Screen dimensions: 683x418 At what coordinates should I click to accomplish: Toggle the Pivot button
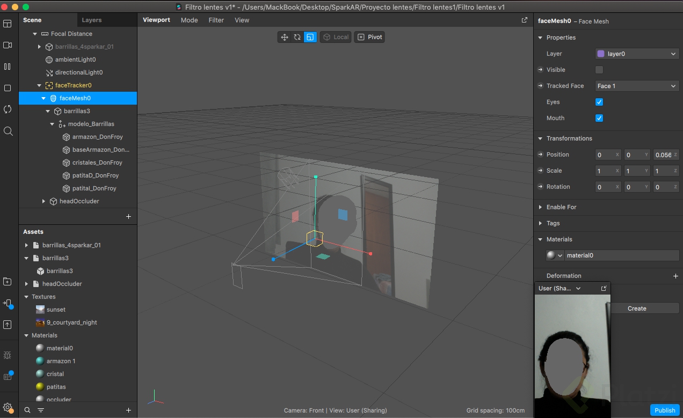point(369,37)
